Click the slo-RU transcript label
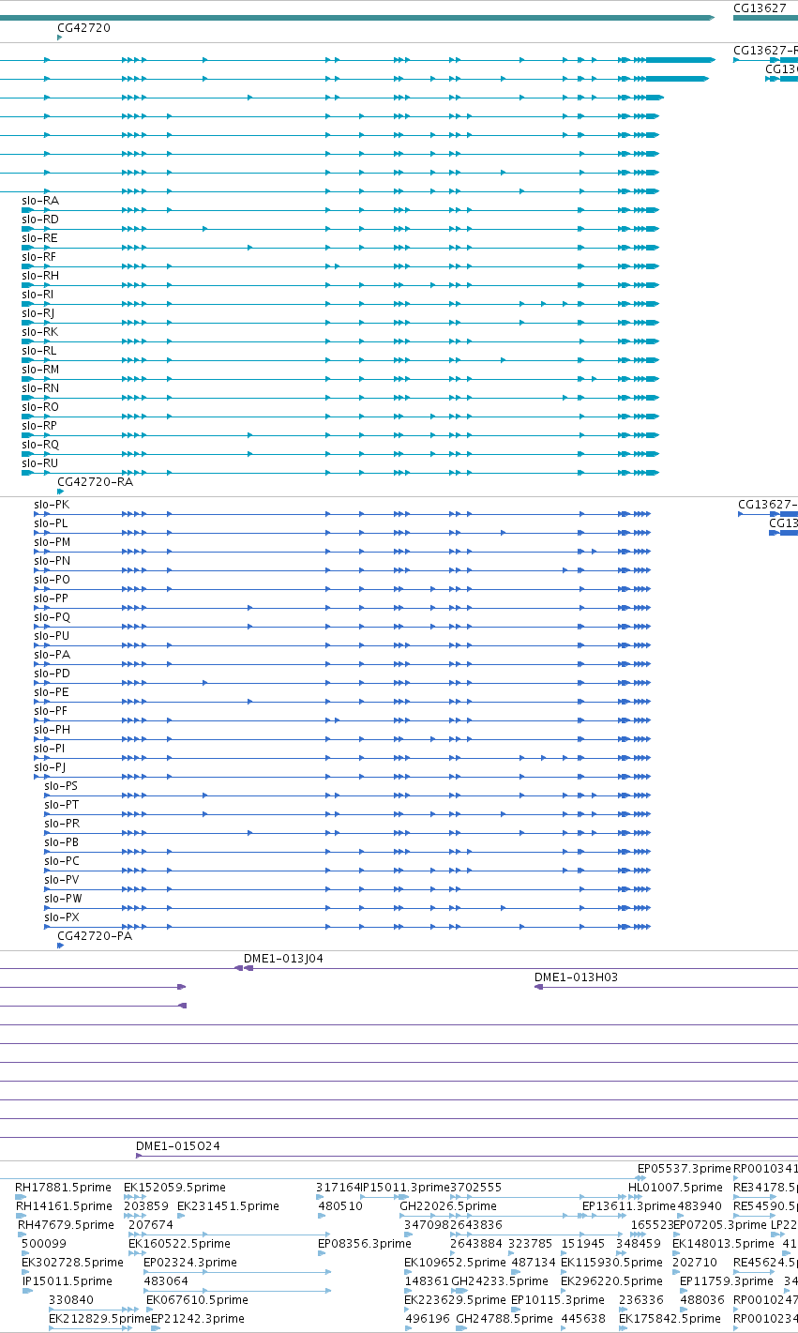The height and width of the screenshot is (1333, 798). (40, 463)
